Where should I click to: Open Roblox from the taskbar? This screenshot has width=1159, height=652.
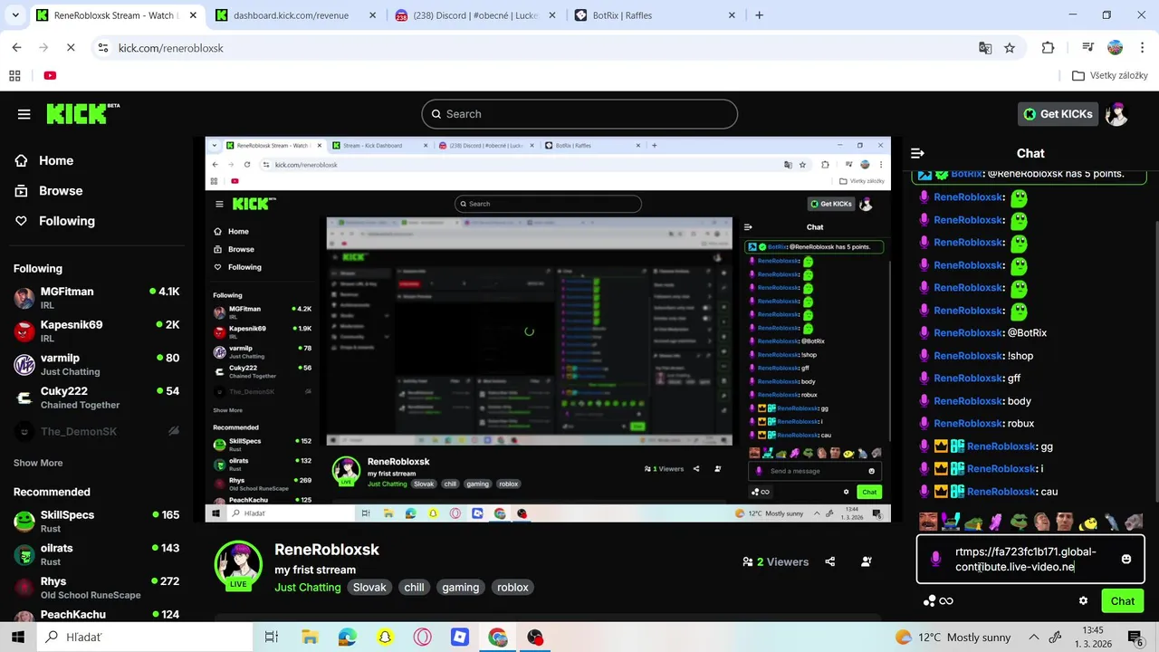coord(460,638)
